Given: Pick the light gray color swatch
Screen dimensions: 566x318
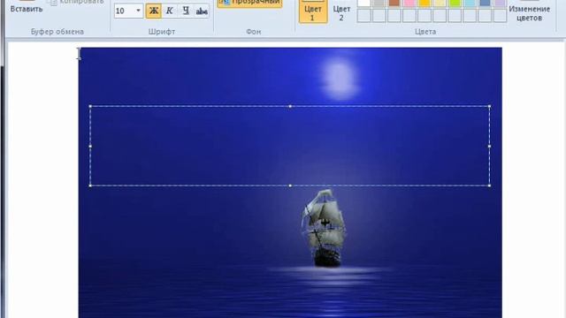Looking at the screenshot, I should [x=379, y=3].
